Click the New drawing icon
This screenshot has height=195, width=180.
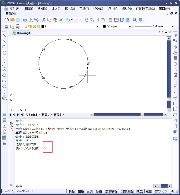point(6,20)
